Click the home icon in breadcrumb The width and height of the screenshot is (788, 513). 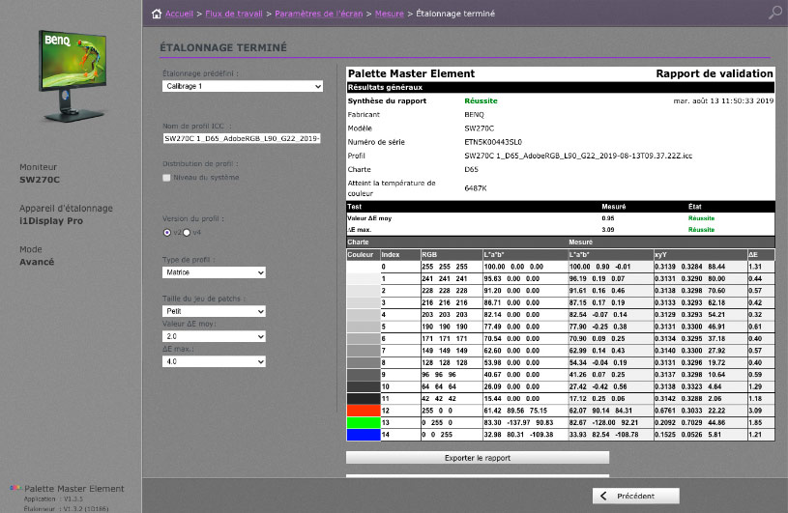coord(157,14)
